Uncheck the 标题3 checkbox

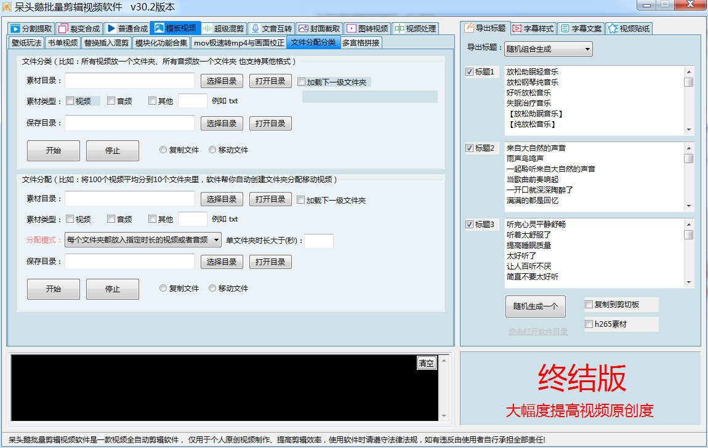(470, 224)
